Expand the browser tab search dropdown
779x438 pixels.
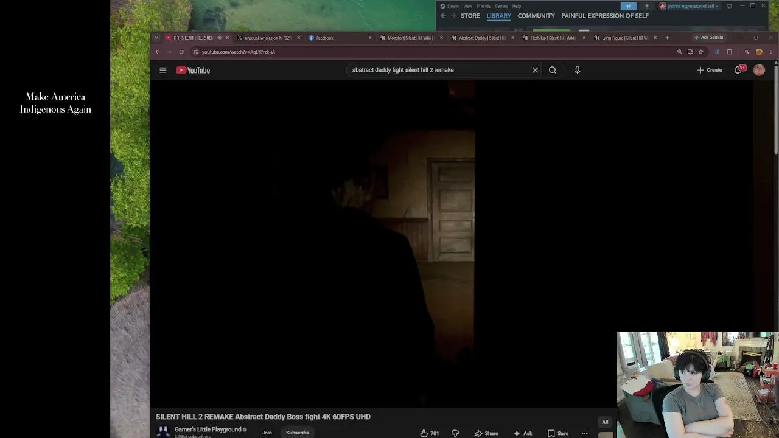[156, 38]
